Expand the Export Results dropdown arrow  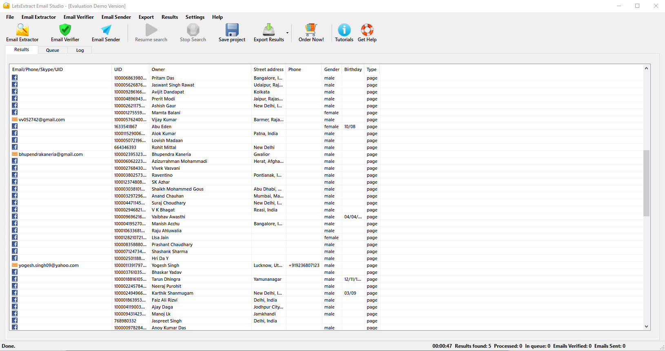pos(287,33)
